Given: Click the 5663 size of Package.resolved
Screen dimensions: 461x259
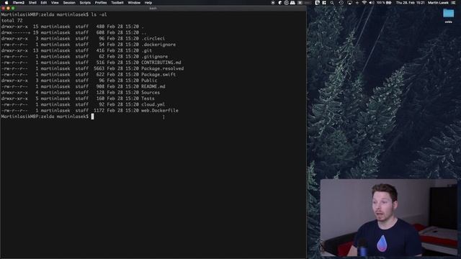Looking at the screenshot, I should coord(99,68).
